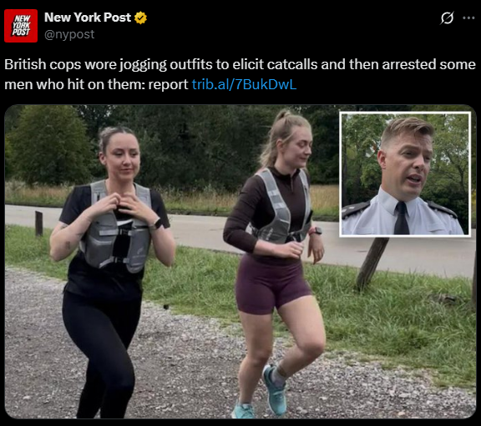
Task: Open the three-dot more options menu
Action: point(468,18)
